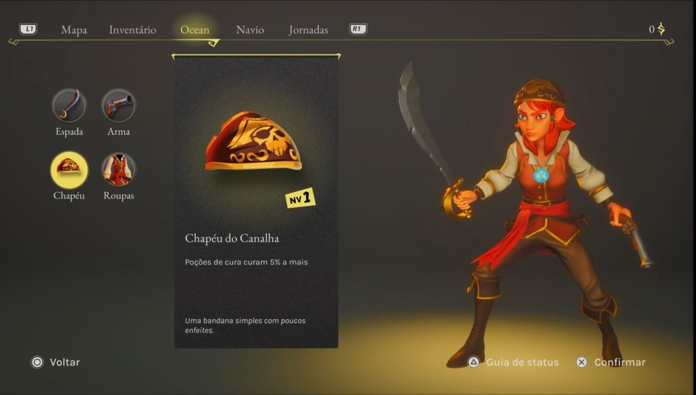Image resolution: width=696 pixels, height=395 pixels.
Task: Click the Voltar back label
Action: 65,362
